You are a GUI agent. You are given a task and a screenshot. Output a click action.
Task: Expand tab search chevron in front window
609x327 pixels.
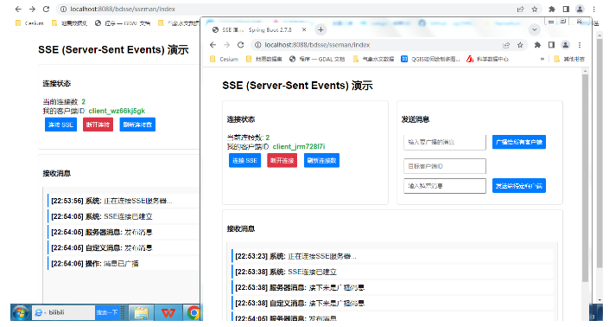[x=535, y=30]
